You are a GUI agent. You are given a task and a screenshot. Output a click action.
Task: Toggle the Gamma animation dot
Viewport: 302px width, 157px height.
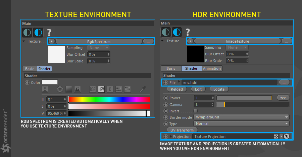166,105
